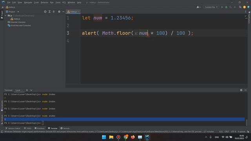Image resolution: width=251 pixels, height=141 pixels.
Task: Click CRLF line separator in status bar
Action: click(x=227, y=132)
